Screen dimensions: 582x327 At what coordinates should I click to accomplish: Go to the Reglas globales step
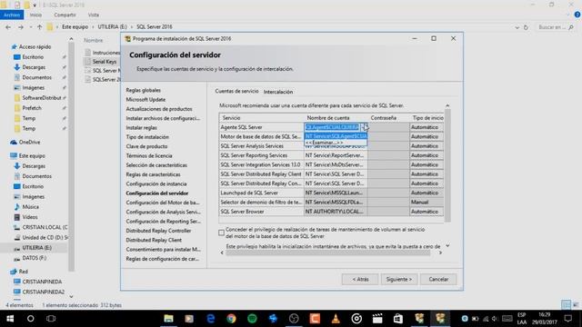coord(144,90)
